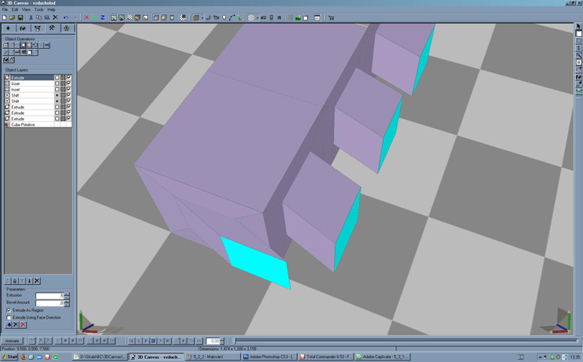Toggle the checkbox on the top Extrude layer
The image size is (583, 362).
coord(57,78)
